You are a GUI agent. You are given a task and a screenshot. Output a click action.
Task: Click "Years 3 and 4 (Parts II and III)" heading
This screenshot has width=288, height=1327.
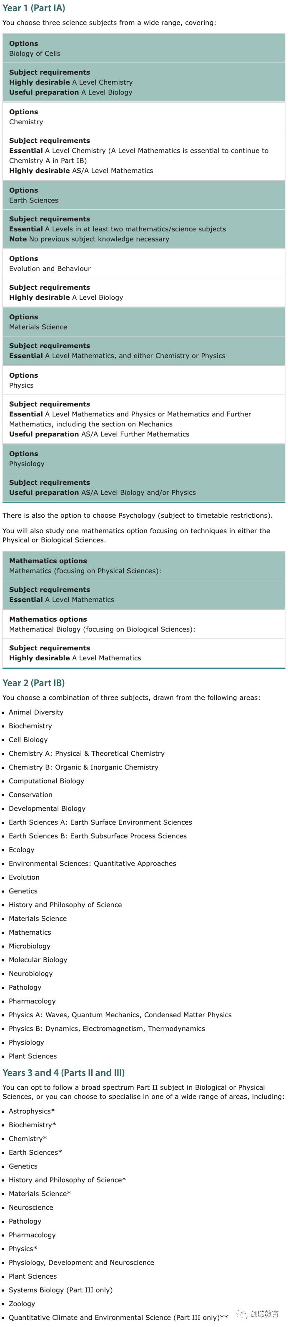coord(63,1073)
